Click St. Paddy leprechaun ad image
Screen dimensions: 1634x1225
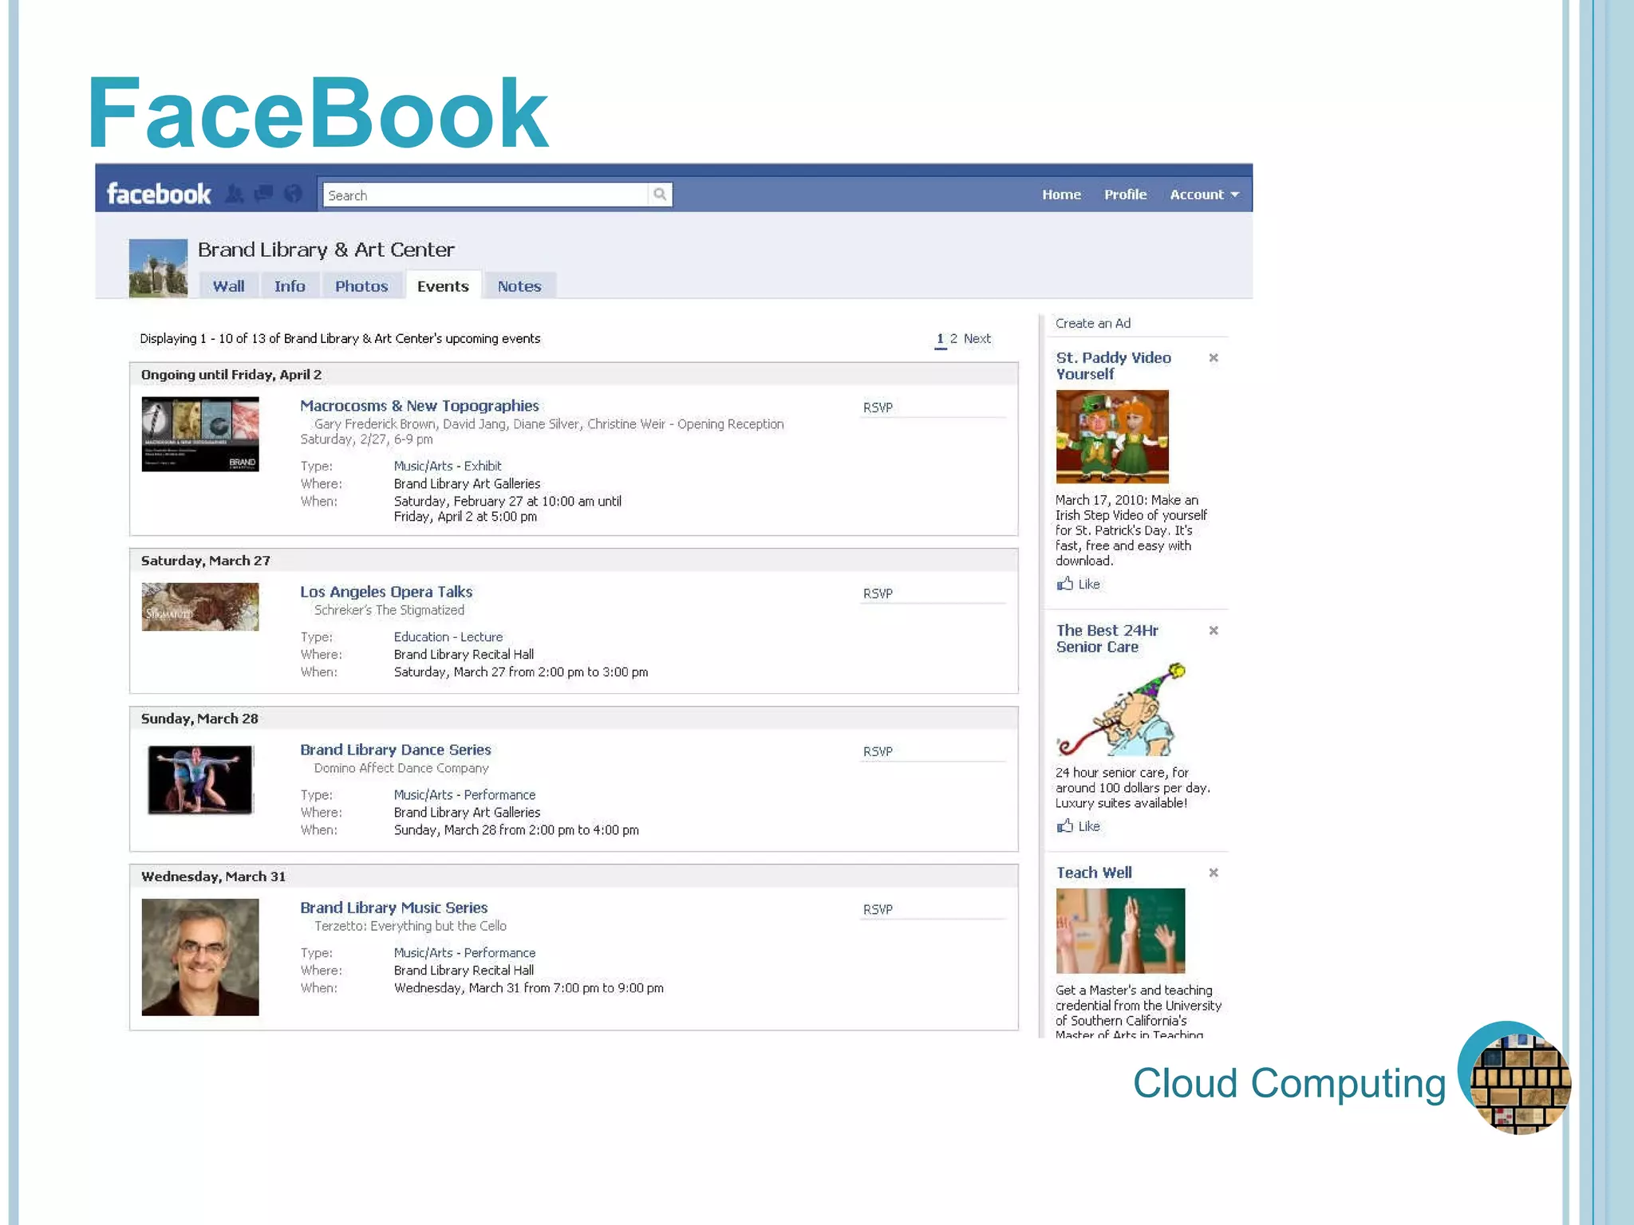click(1112, 437)
